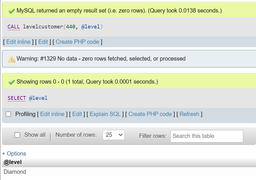
Task: Focus the Search this table filter field
Action: (207, 136)
